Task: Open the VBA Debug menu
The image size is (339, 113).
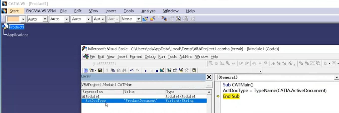Action: tap(150, 57)
